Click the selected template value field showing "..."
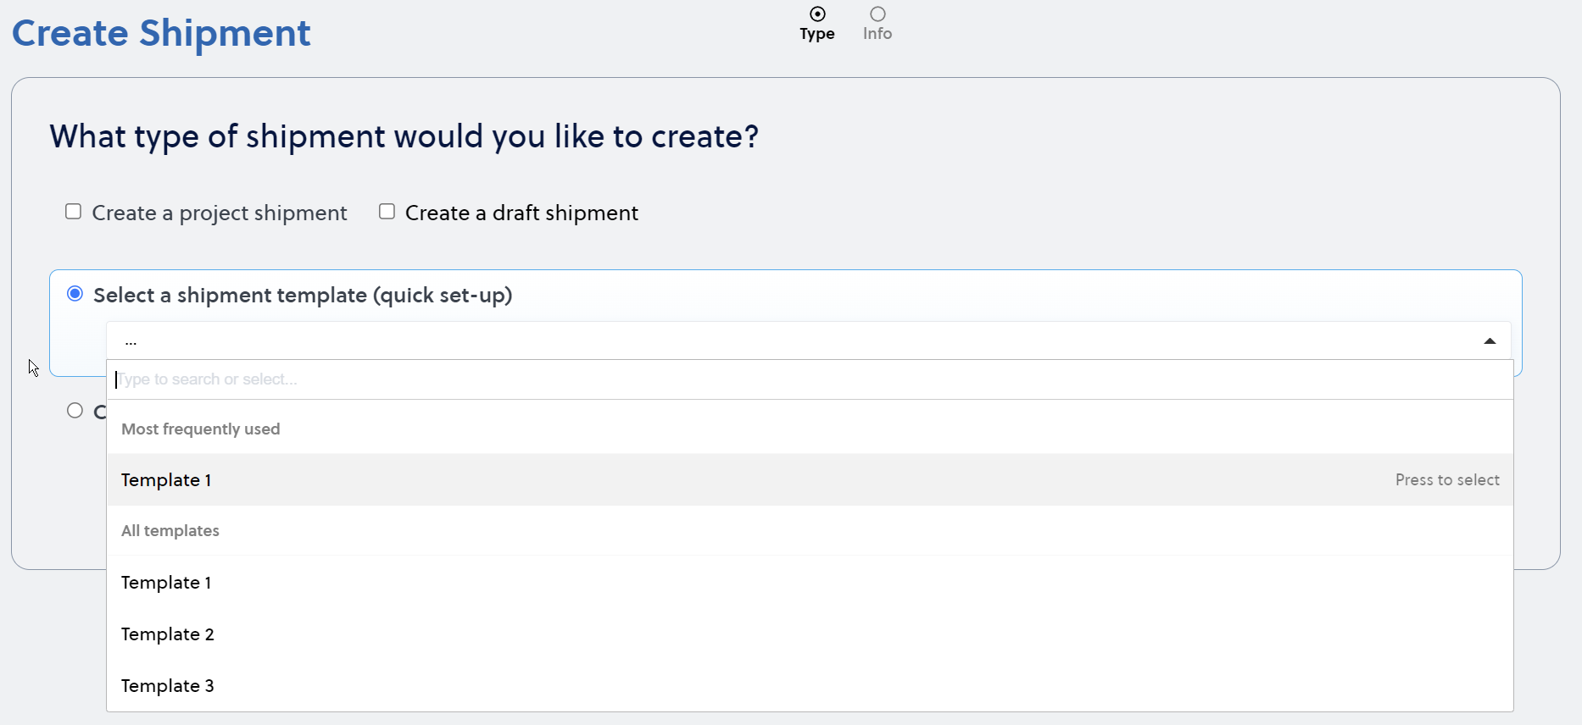Viewport: 1582px width, 725px height. pyautogui.click(x=809, y=341)
